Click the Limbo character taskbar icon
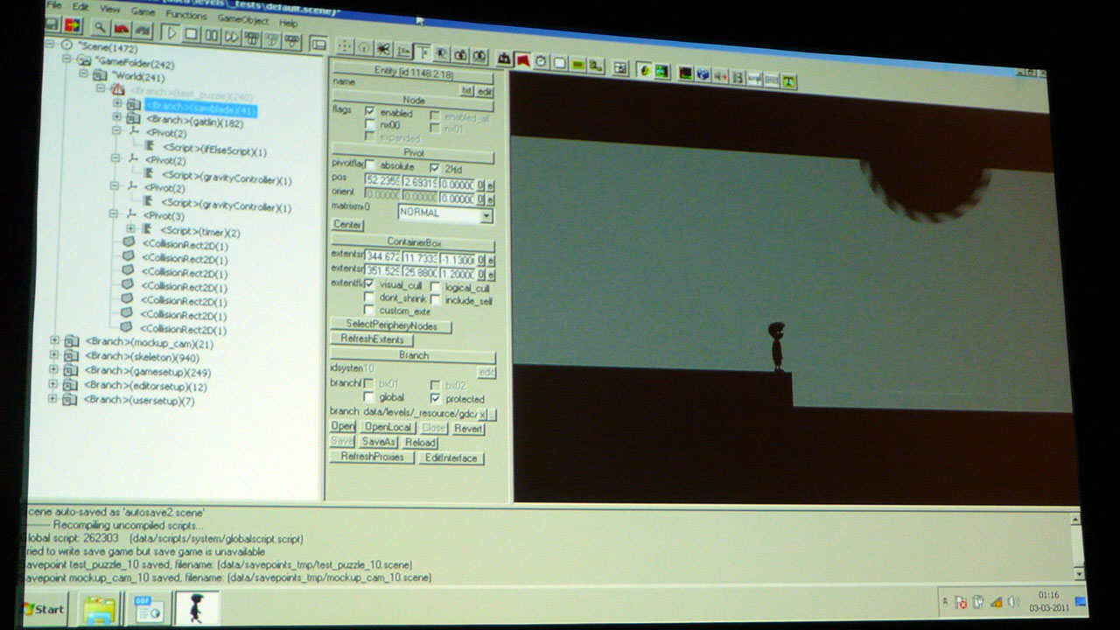Image resolution: width=1120 pixels, height=630 pixels. click(196, 607)
